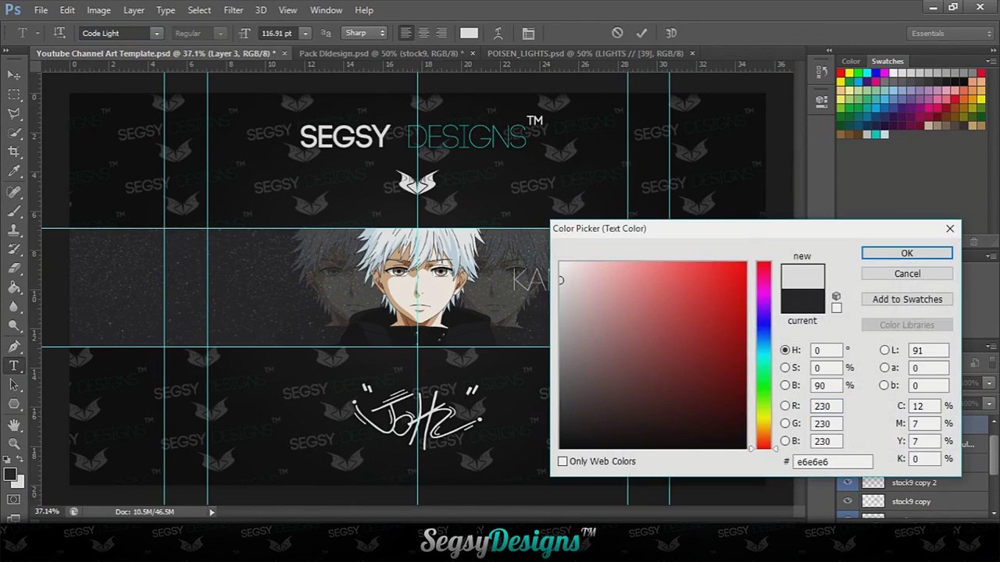Toggle visibility of stock9 copy 2 layer
The width and height of the screenshot is (1000, 562).
tap(848, 482)
